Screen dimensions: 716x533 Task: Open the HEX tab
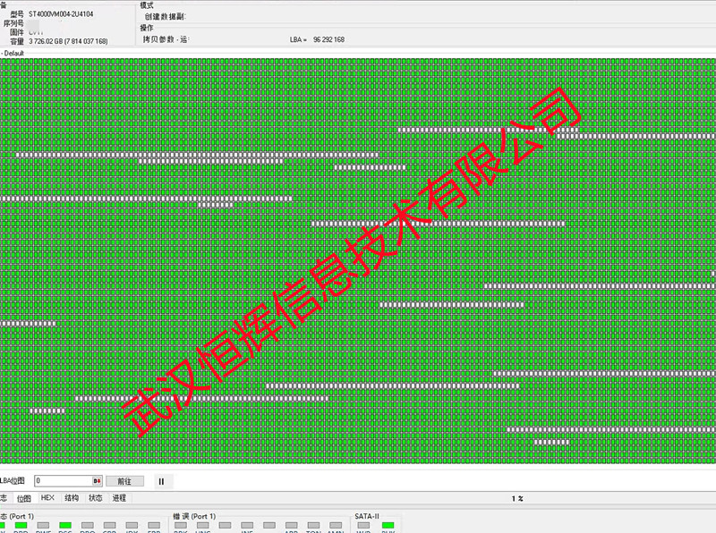coord(47,498)
